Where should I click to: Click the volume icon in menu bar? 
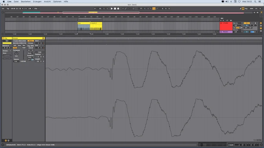227,1
